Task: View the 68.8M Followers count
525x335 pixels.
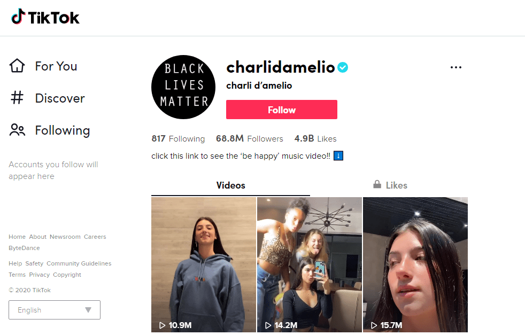Action: point(250,138)
